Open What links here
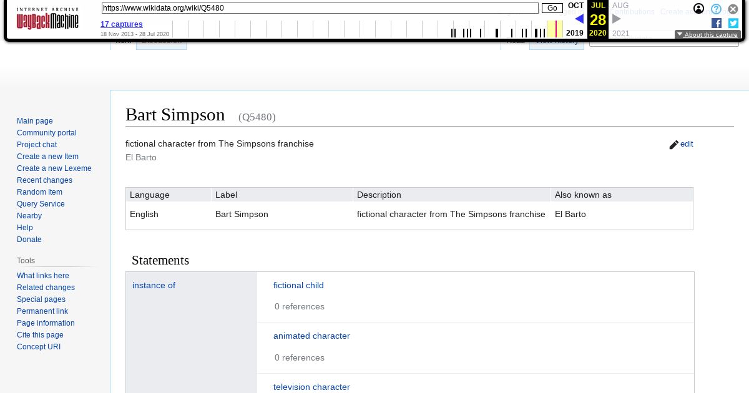Viewport: 749px width, 393px height. [43, 276]
